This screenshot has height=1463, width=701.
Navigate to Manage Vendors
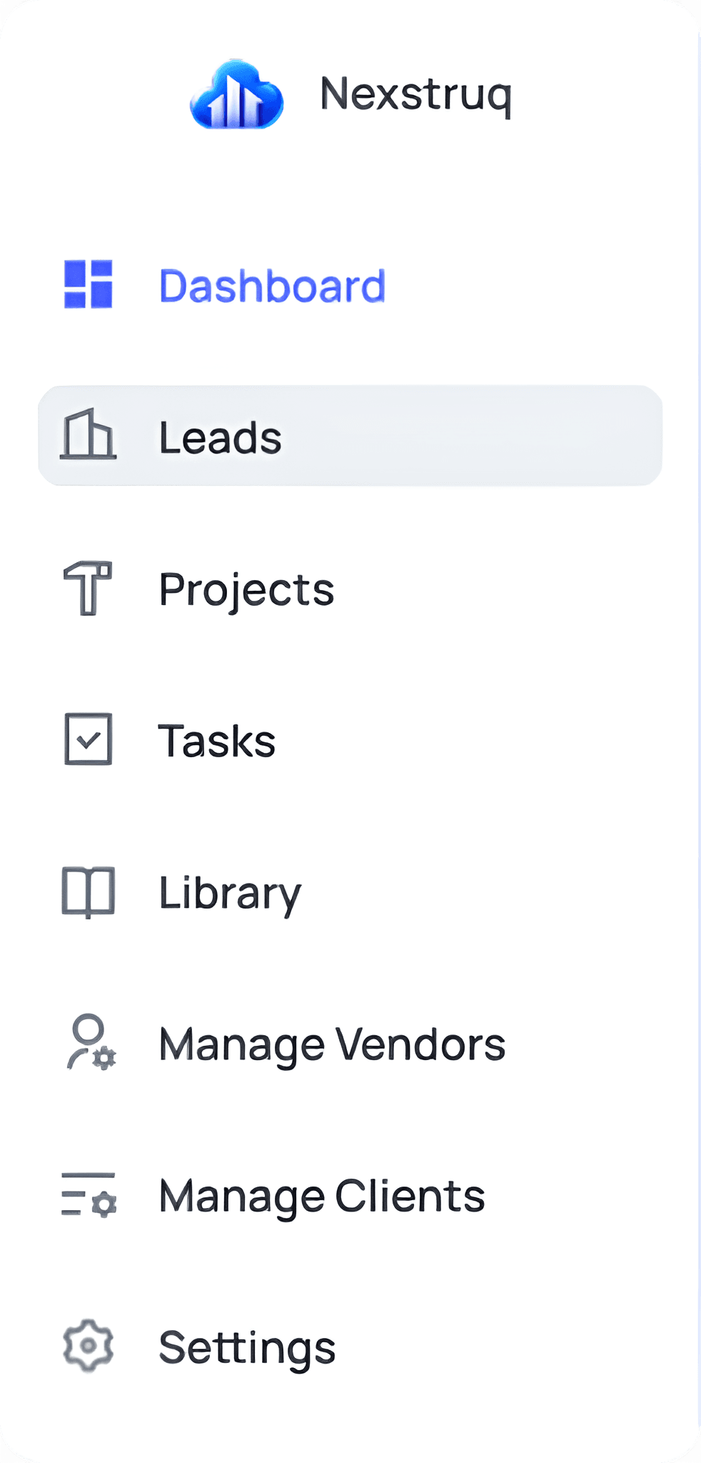click(331, 1043)
